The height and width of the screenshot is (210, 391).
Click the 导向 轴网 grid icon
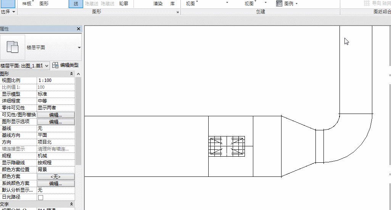coord(367,3)
